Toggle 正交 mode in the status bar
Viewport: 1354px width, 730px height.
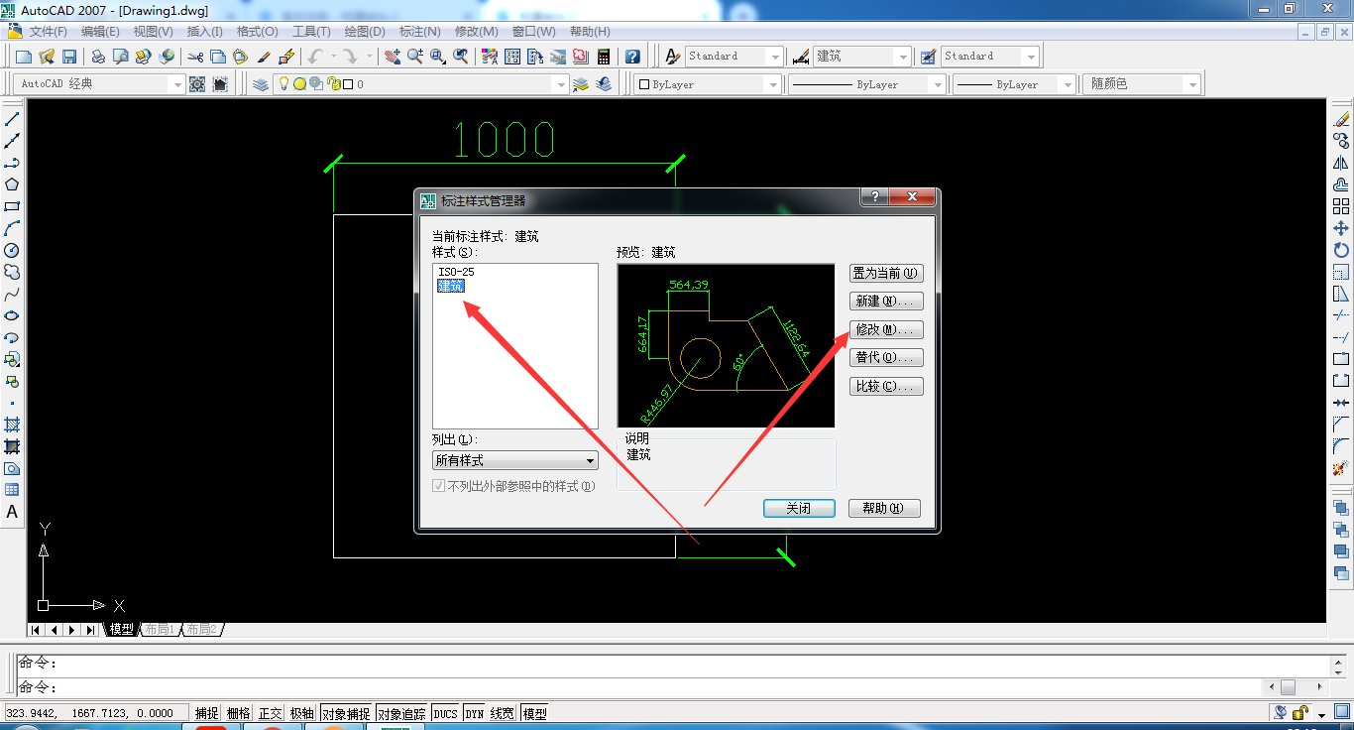point(270,712)
